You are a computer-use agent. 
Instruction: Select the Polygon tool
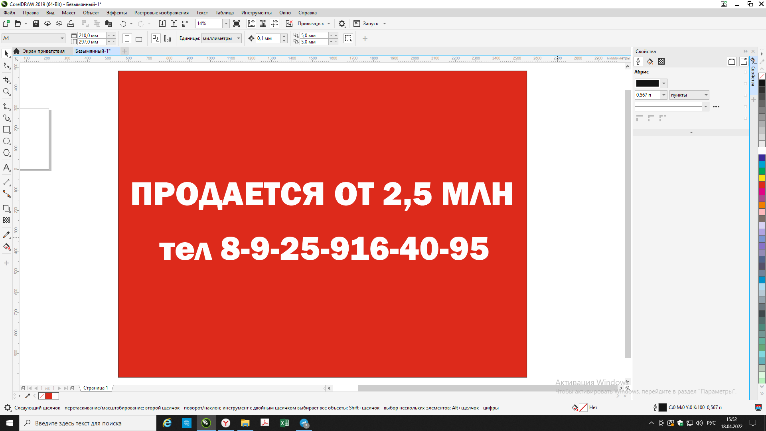pos(6,153)
